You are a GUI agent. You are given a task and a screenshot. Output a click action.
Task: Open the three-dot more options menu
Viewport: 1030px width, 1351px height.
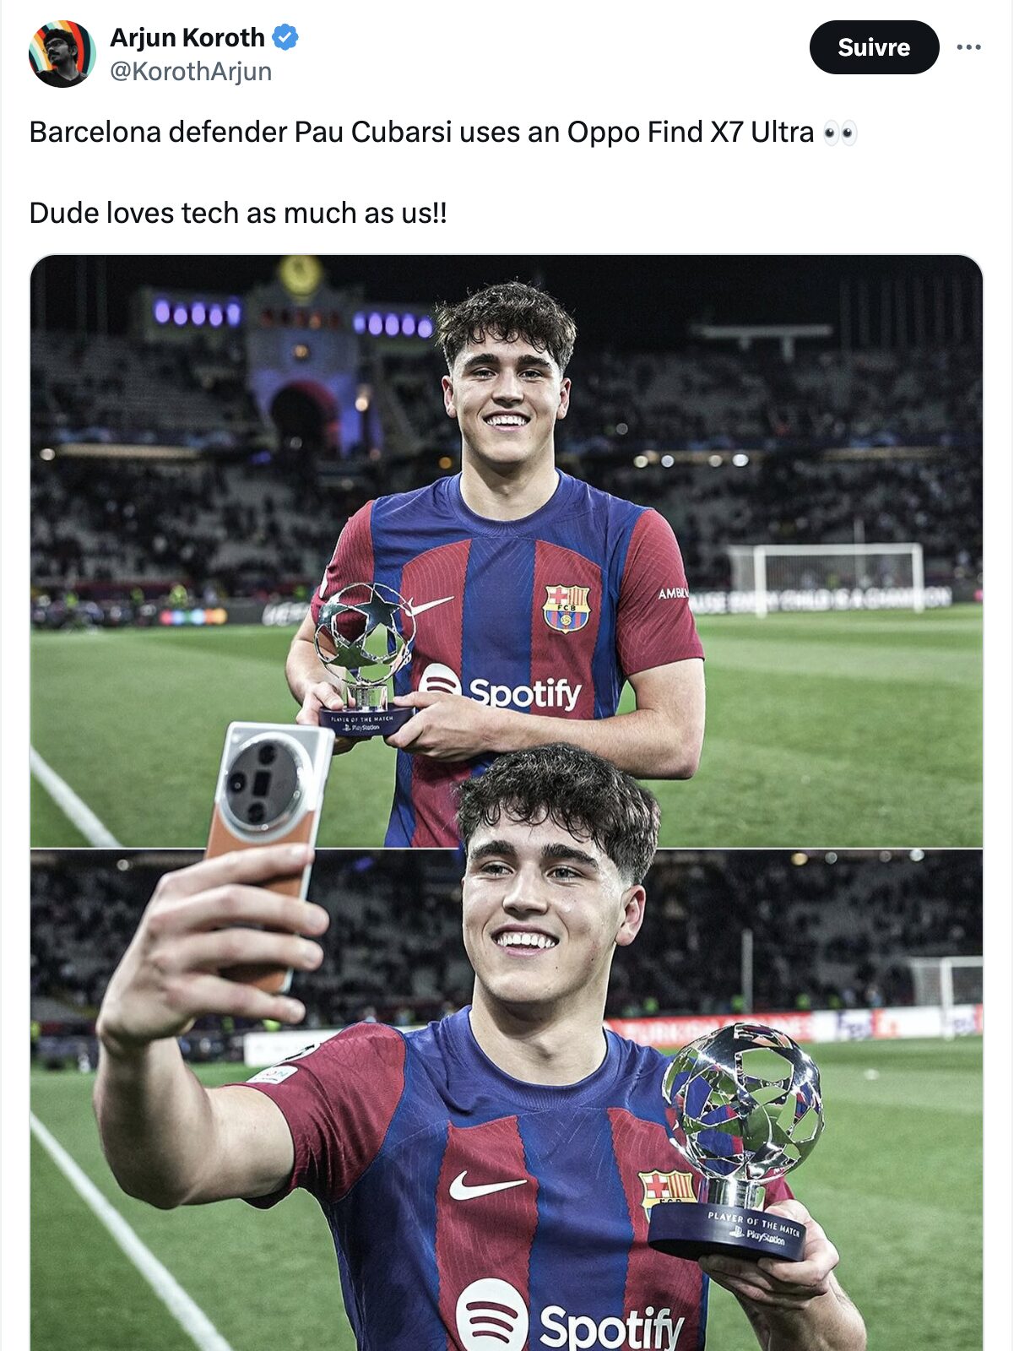click(x=968, y=47)
